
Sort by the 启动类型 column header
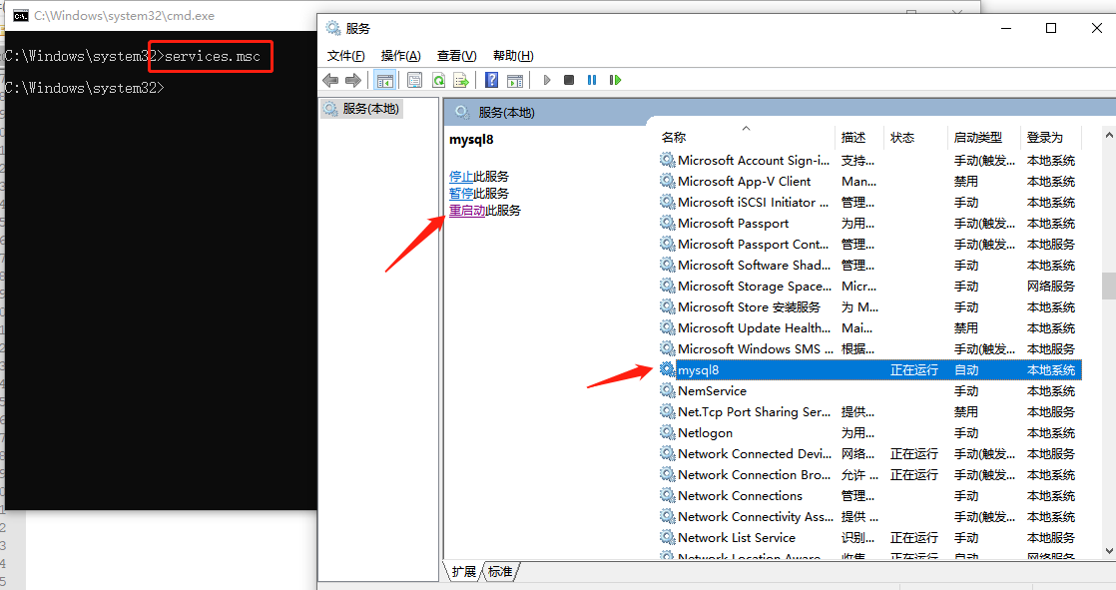coord(983,138)
